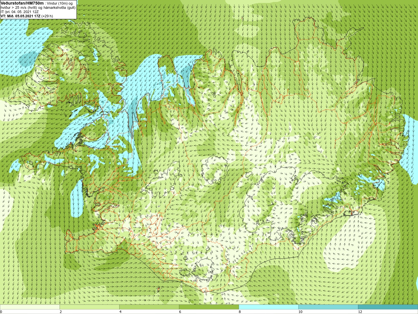Click the scale label "10" on color bar

click(x=300, y=312)
